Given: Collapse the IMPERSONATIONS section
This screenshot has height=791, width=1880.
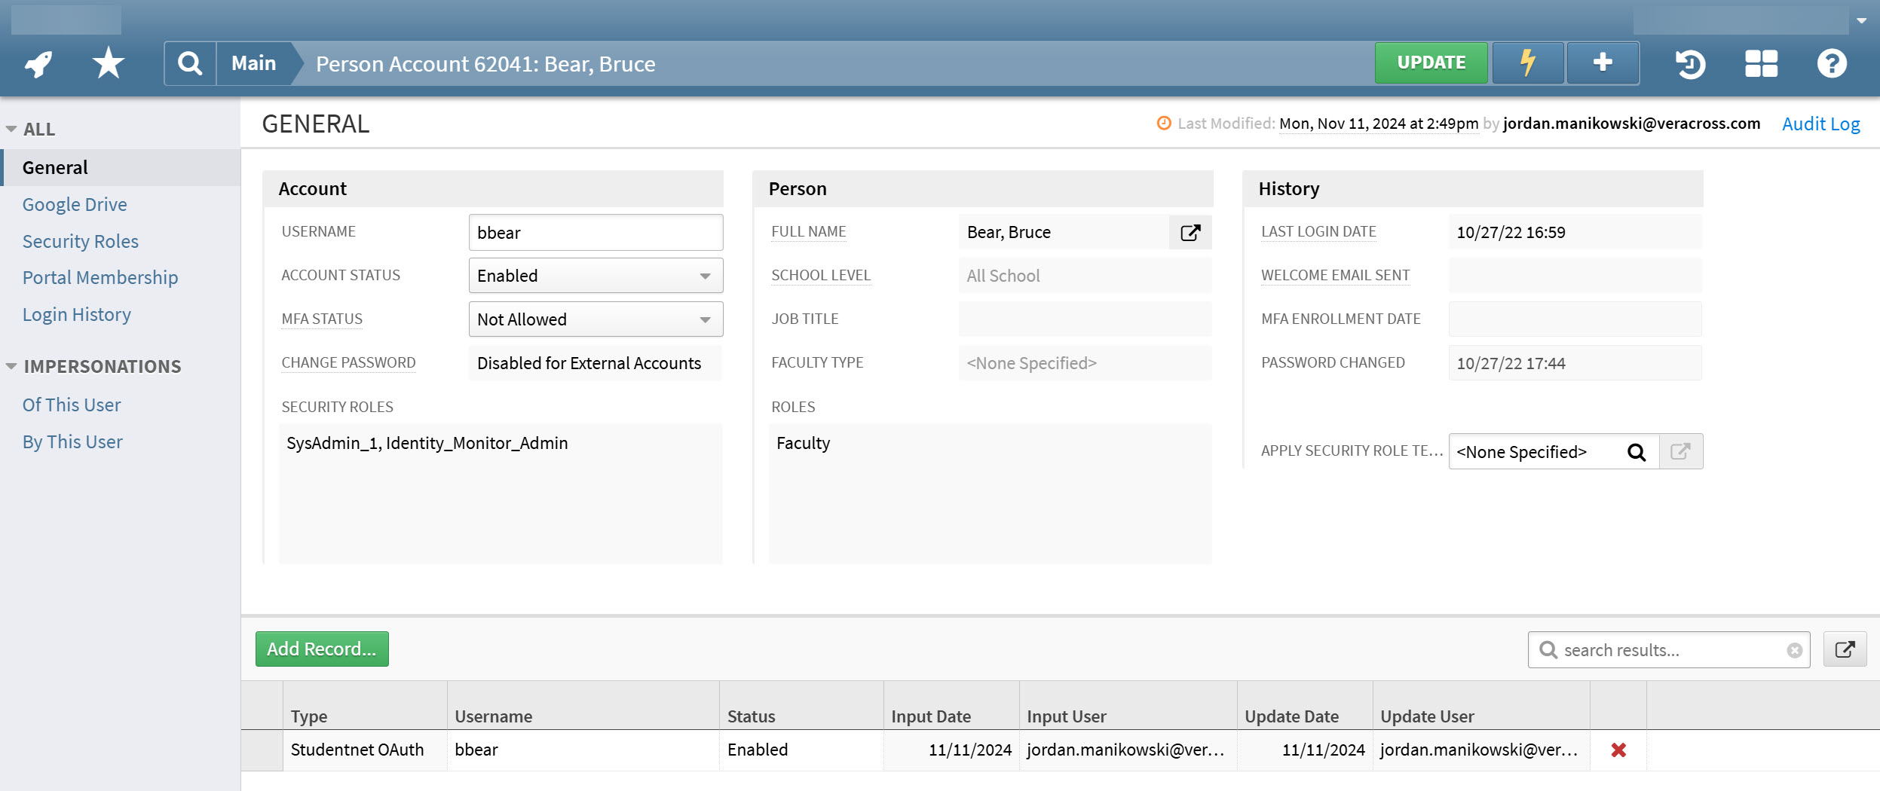Looking at the screenshot, I should pos(11,366).
